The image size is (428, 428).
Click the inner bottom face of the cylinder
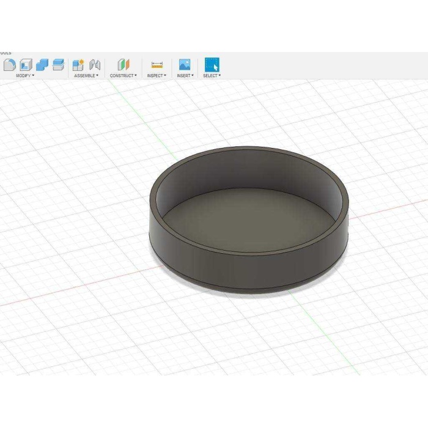coord(248,220)
